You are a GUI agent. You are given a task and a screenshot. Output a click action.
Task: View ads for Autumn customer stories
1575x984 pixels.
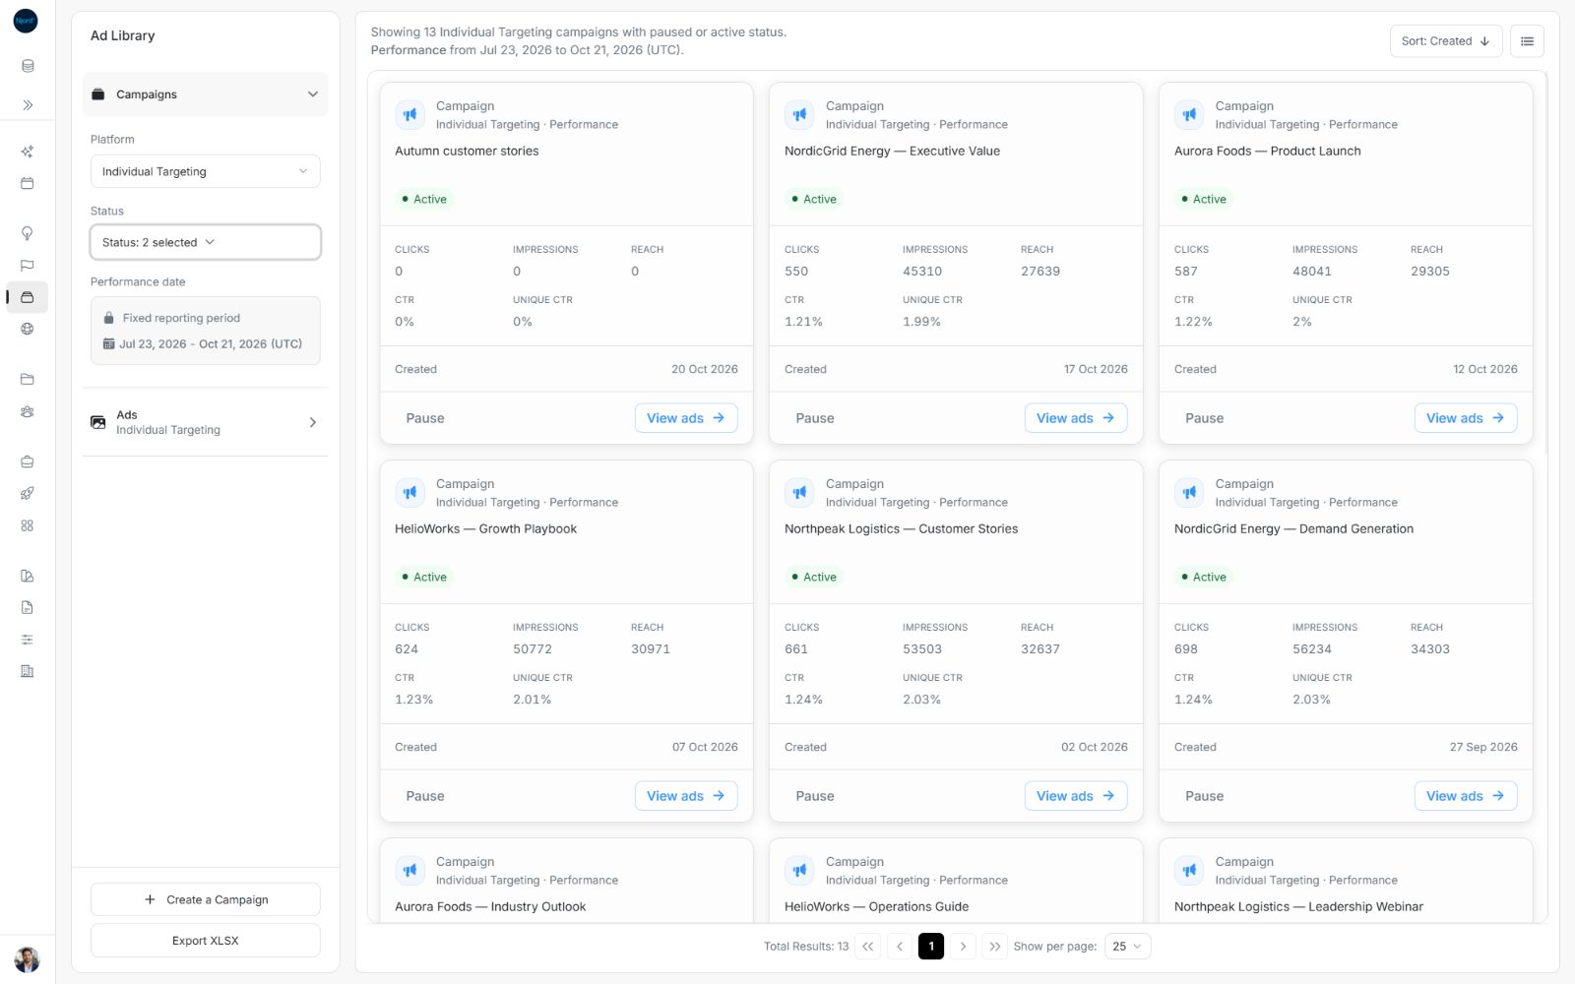pos(686,418)
